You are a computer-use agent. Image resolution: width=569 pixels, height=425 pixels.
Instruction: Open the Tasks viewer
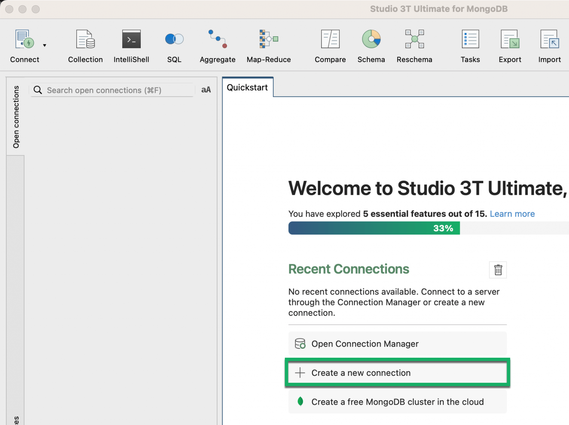coord(470,44)
